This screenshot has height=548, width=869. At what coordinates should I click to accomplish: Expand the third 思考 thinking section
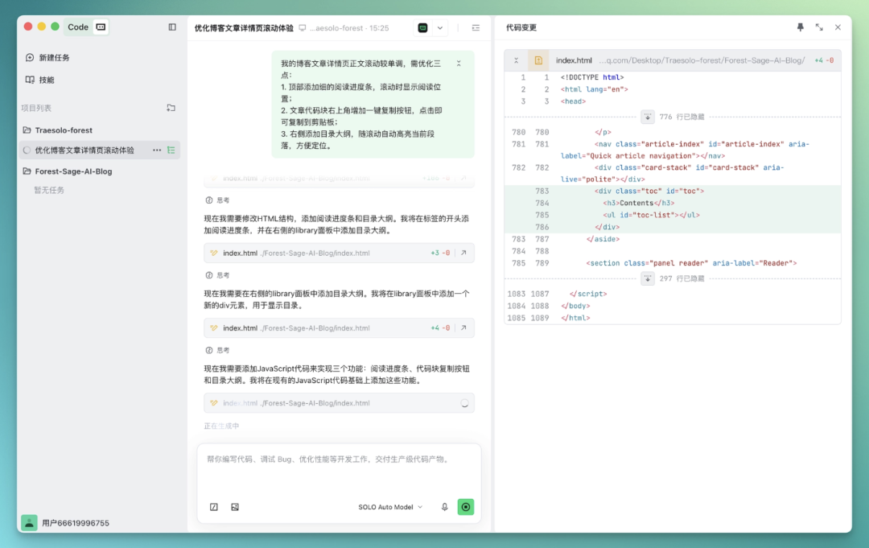pyautogui.click(x=217, y=350)
